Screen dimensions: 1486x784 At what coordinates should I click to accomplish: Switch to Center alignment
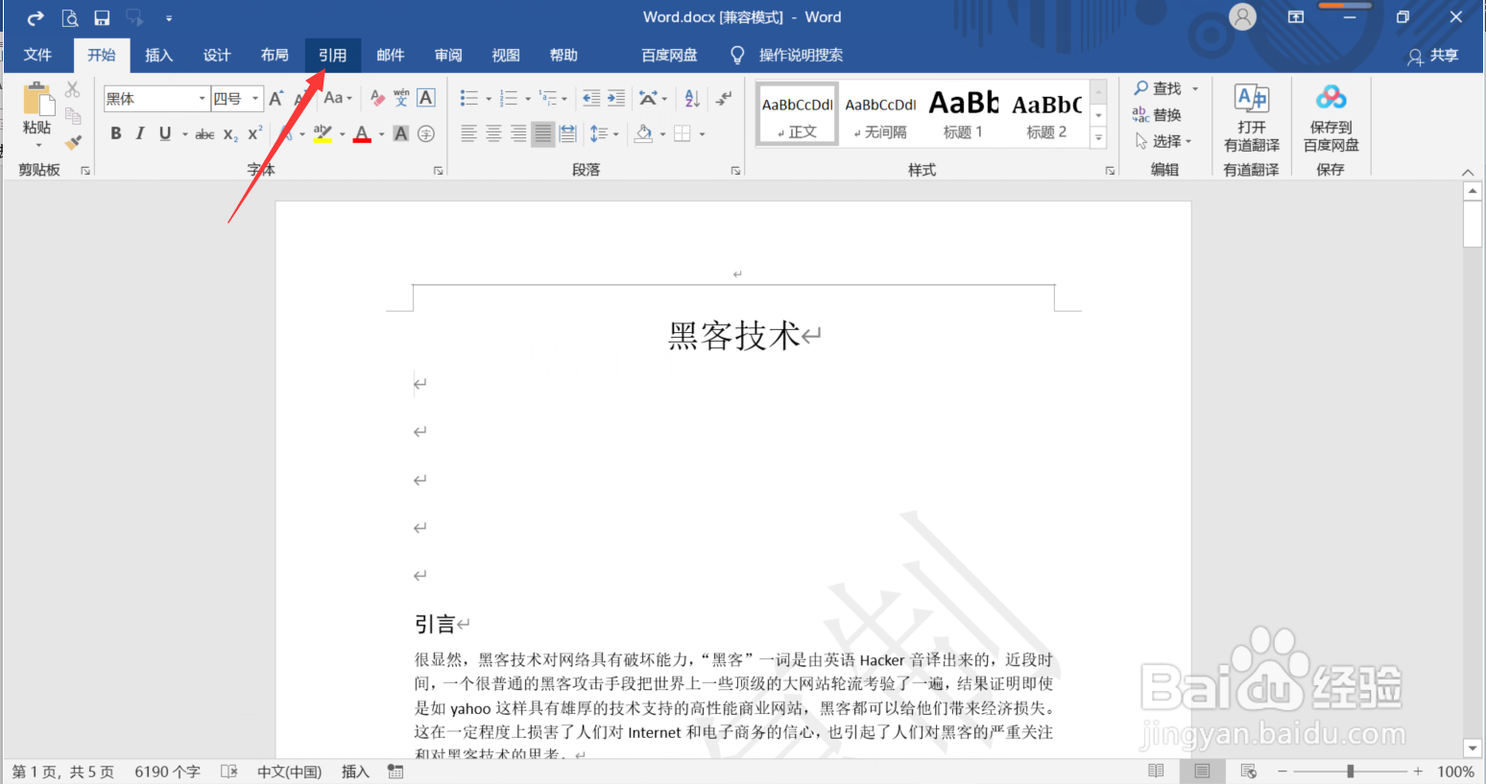pos(493,133)
